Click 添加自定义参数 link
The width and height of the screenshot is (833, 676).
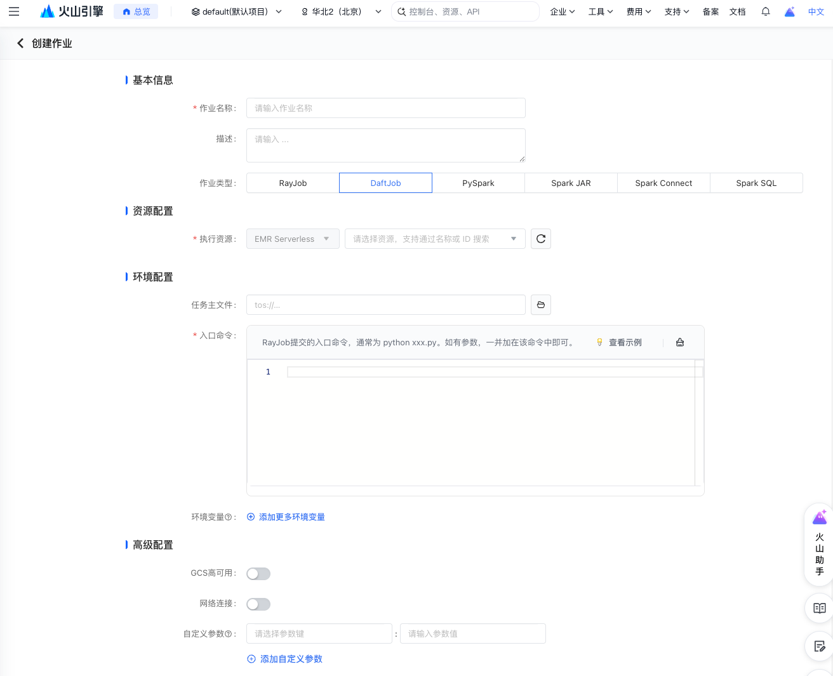pyautogui.click(x=284, y=659)
